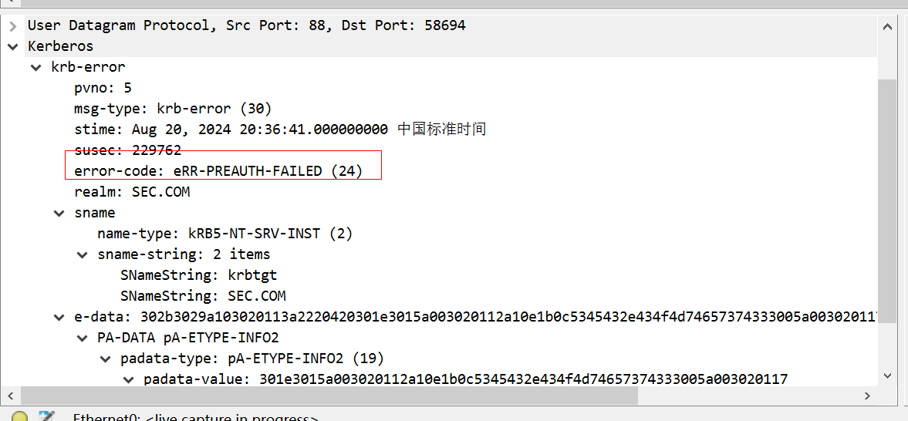Collapse the krb-error node

pyautogui.click(x=35, y=67)
